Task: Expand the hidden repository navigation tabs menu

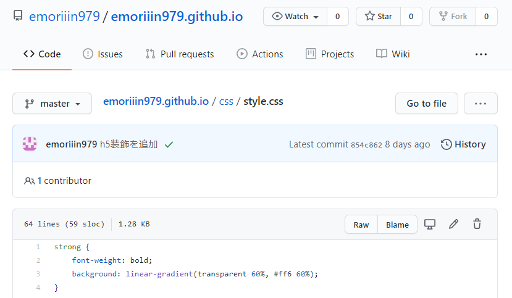Action: 481,54
